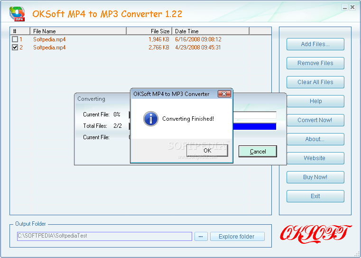Close the Converting Finished message dialog
Screen dimensions: 361x258
pos(224,94)
